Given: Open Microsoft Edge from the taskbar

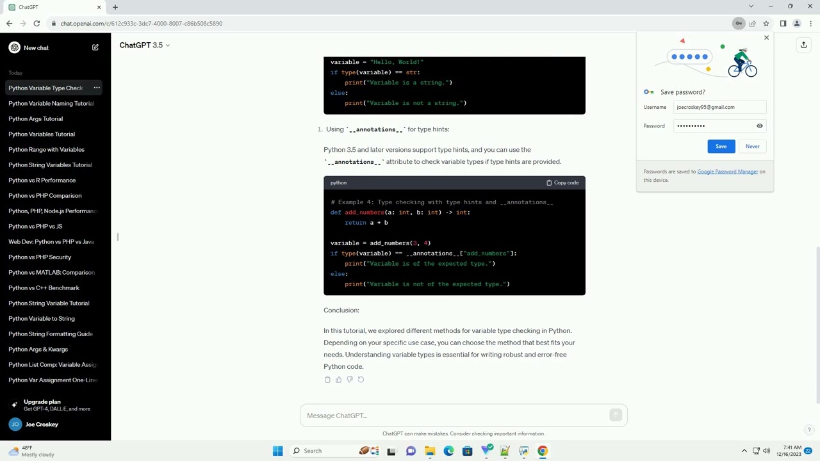Looking at the screenshot, I should [x=448, y=451].
